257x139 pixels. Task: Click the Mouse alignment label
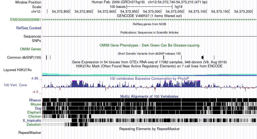[36, 104]
